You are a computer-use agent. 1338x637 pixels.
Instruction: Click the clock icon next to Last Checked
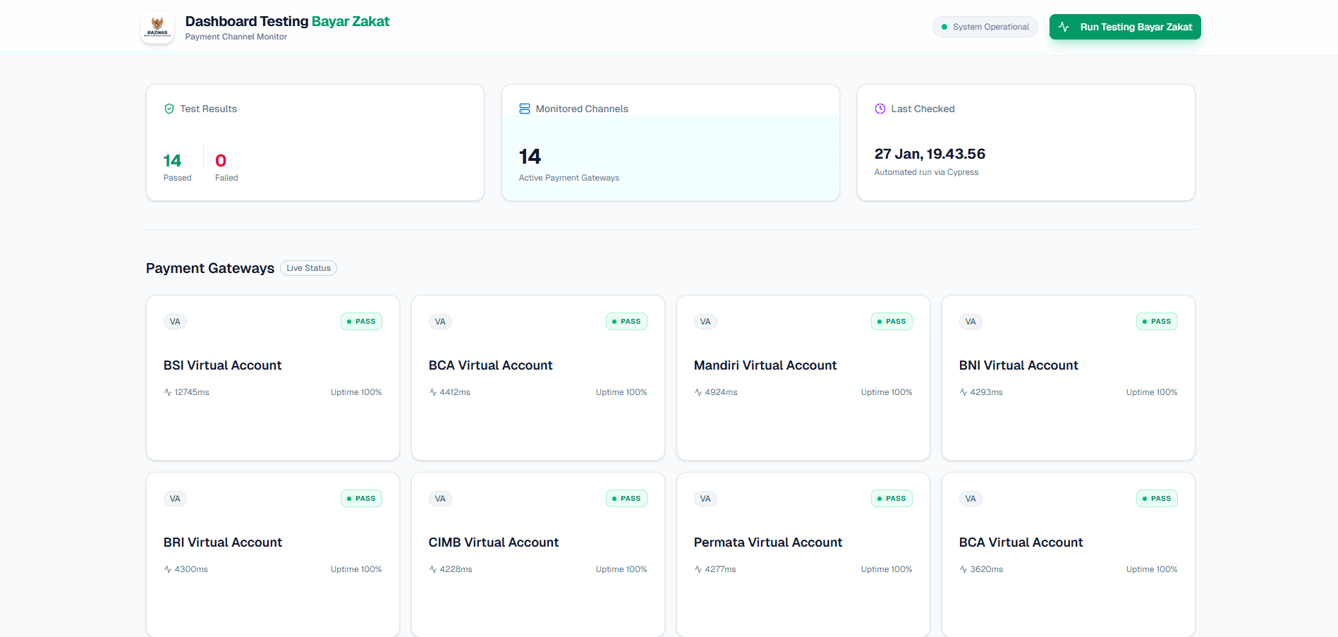tap(880, 109)
